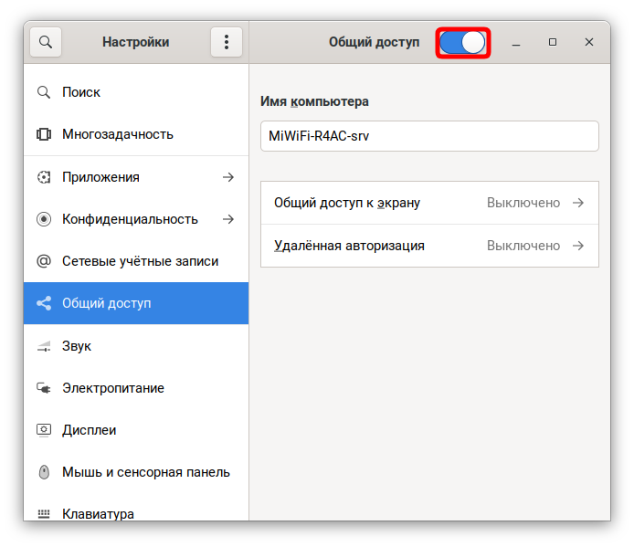Click the Power plug icon in sidebar
634x547 pixels.
coord(43,388)
